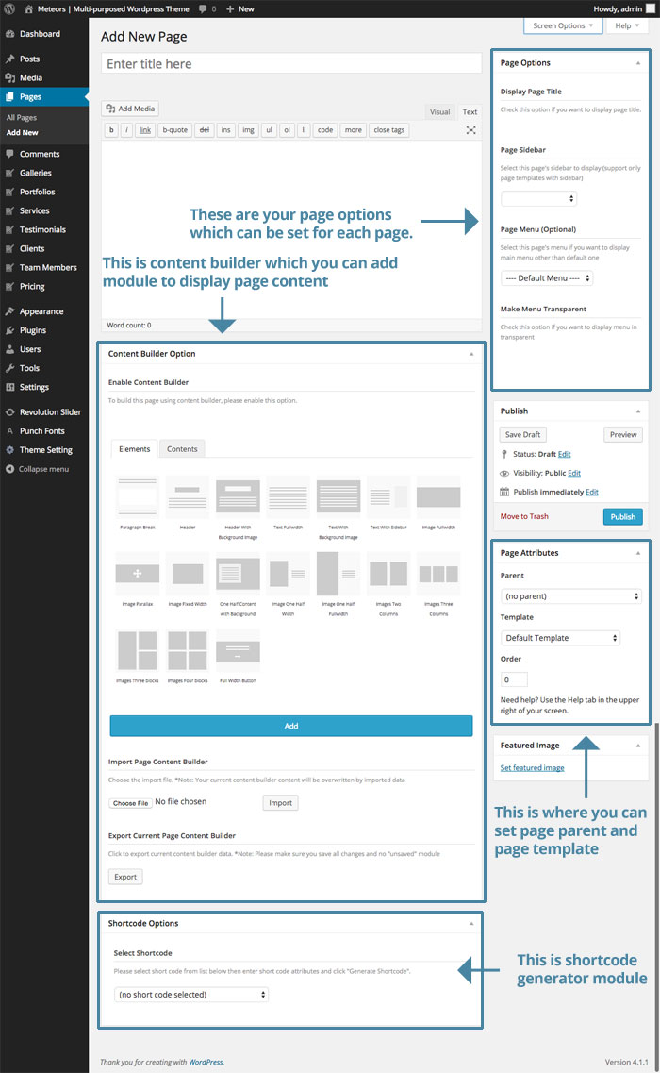Pick the Full Width Button element
Image resolution: width=660 pixels, height=1073 pixels.
click(238, 651)
